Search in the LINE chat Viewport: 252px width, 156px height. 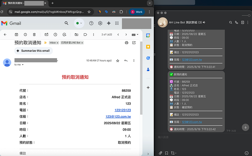pyautogui.click(x=231, y=22)
